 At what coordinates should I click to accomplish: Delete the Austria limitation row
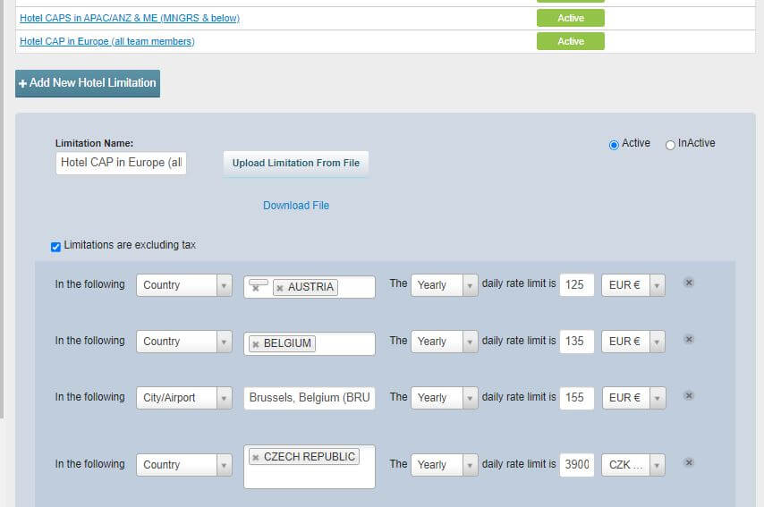pos(689,283)
